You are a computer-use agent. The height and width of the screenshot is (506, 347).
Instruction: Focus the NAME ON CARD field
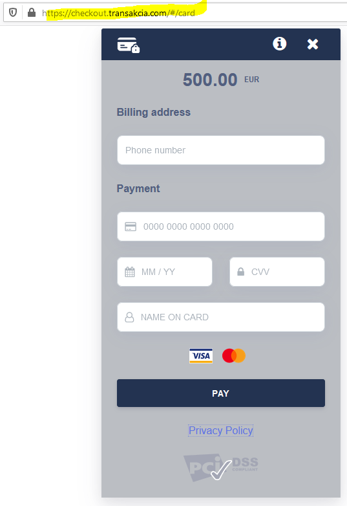click(221, 317)
